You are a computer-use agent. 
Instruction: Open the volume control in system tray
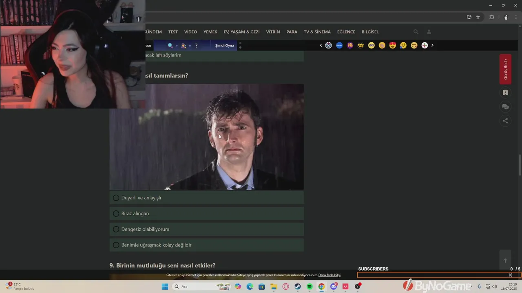pyautogui.click(x=494, y=286)
